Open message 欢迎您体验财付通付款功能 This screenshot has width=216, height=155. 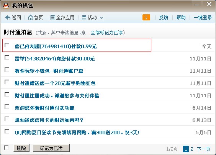[x=45, y=108]
